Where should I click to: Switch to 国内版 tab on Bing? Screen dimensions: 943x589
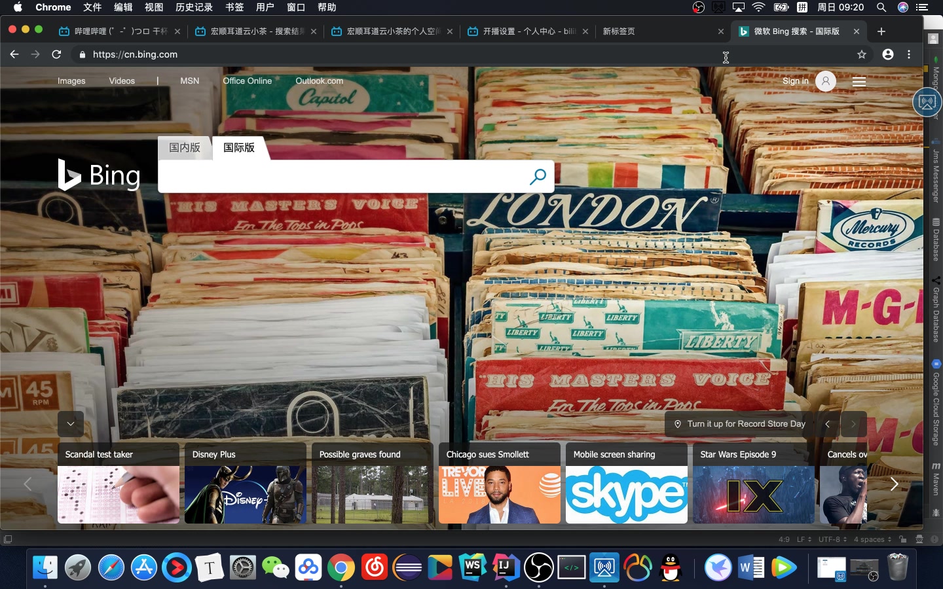click(185, 148)
